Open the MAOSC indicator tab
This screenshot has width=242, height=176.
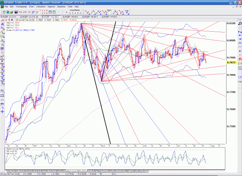point(34,171)
